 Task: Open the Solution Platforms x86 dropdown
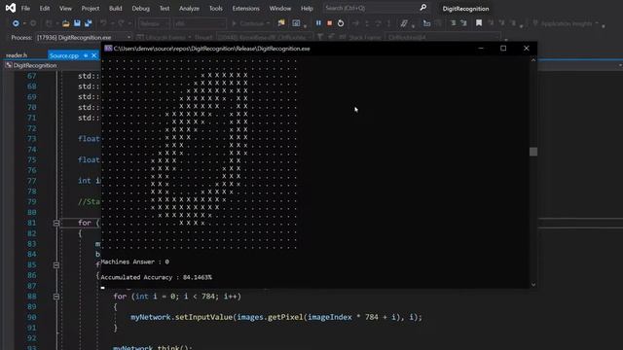[x=201, y=23]
